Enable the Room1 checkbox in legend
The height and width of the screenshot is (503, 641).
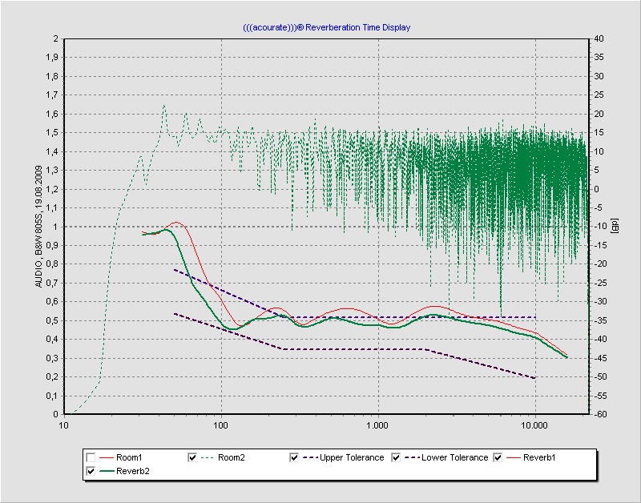point(91,457)
